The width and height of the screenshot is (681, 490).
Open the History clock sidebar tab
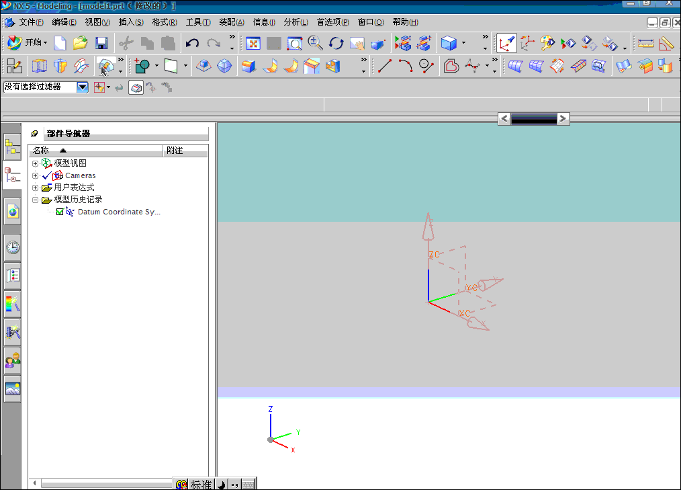tap(12, 248)
